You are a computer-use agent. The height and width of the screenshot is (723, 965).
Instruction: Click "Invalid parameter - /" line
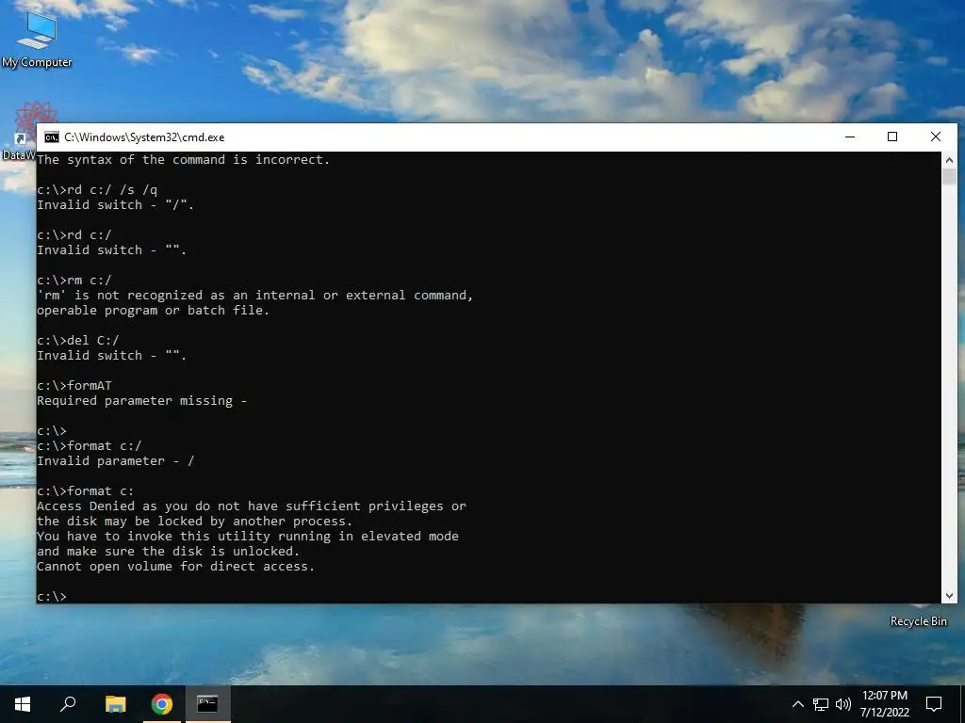[115, 461]
